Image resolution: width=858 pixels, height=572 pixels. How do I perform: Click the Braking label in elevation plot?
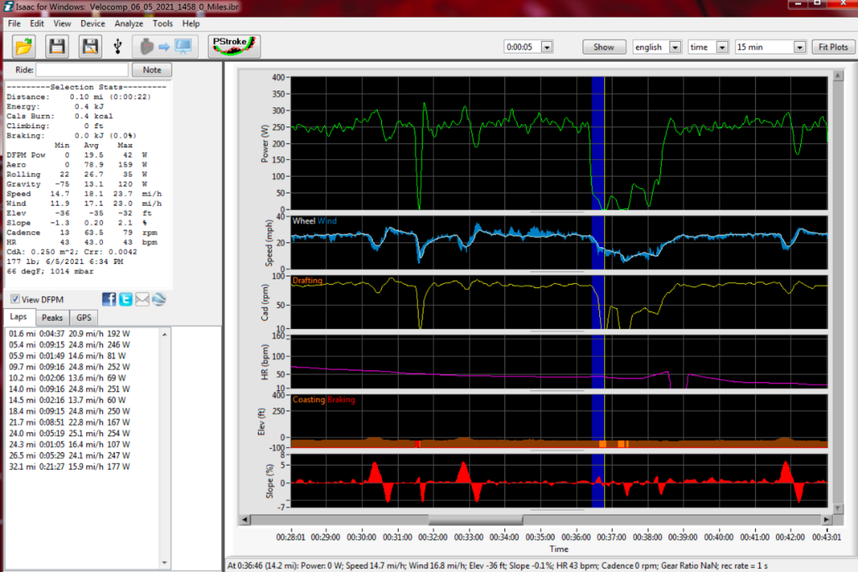tap(342, 399)
